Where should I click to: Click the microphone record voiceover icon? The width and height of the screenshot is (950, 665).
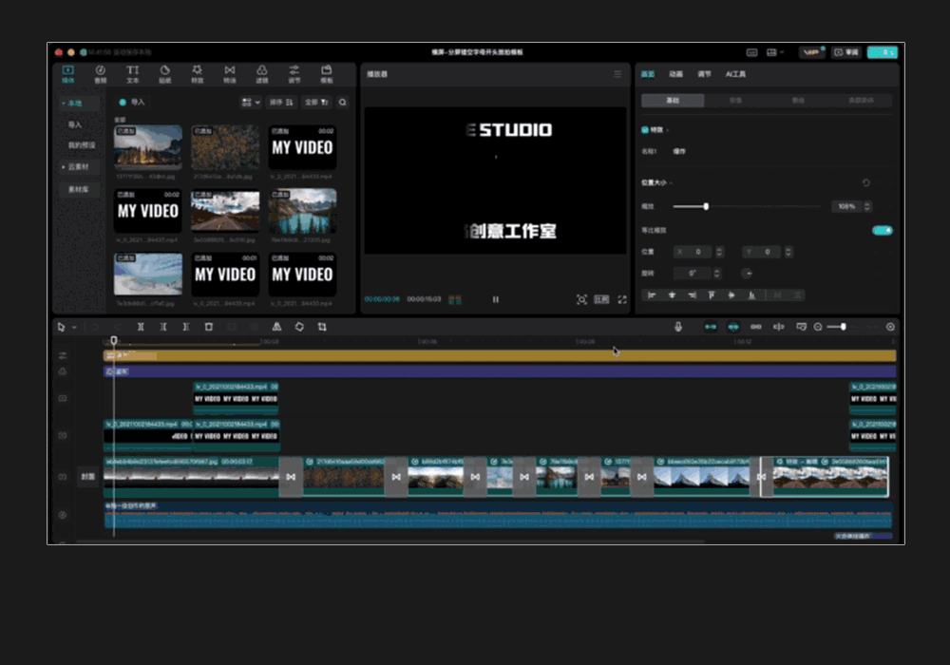point(678,327)
